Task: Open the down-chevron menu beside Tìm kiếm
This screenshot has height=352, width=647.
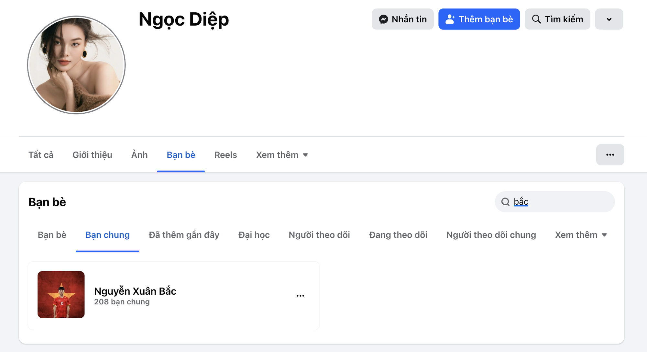Action: pyautogui.click(x=609, y=19)
